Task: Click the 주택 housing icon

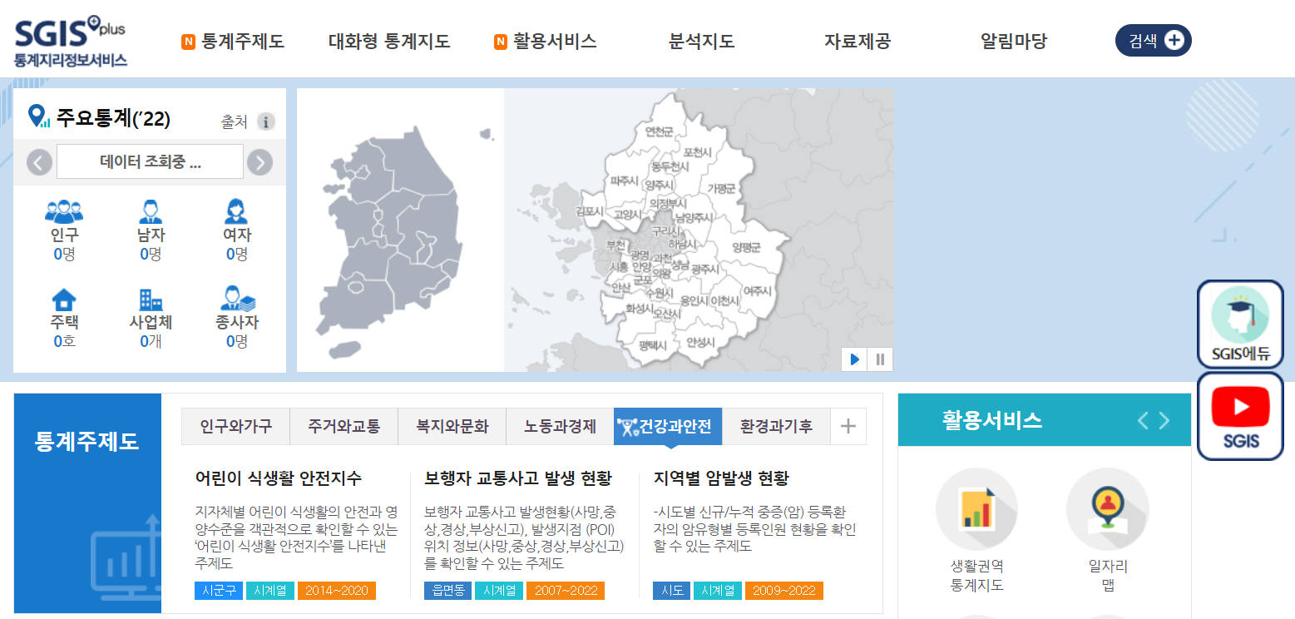Action: [x=65, y=308]
